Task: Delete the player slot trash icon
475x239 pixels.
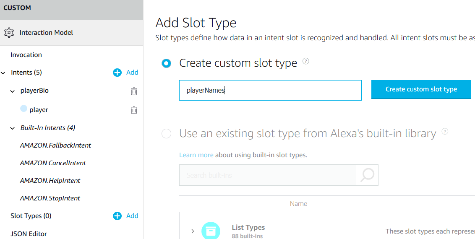Action: pyautogui.click(x=134, y=110)
